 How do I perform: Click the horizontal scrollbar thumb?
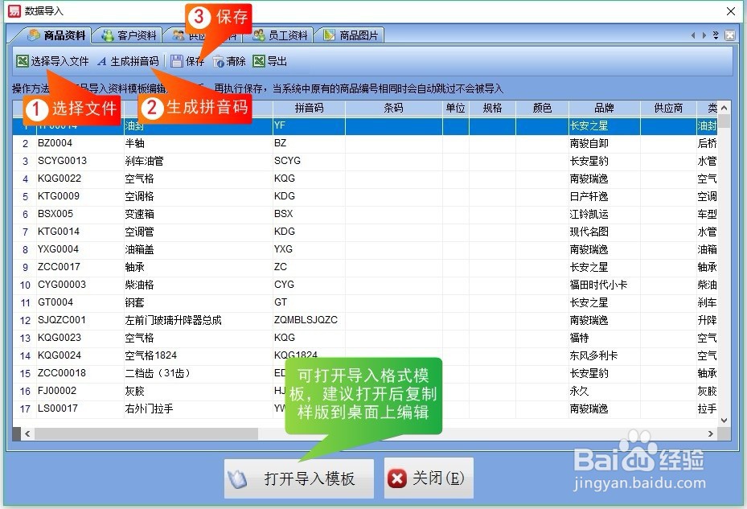point(146,433)
